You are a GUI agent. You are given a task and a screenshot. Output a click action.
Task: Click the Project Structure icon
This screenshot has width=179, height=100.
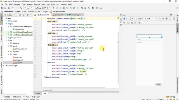tap(93, 8)
